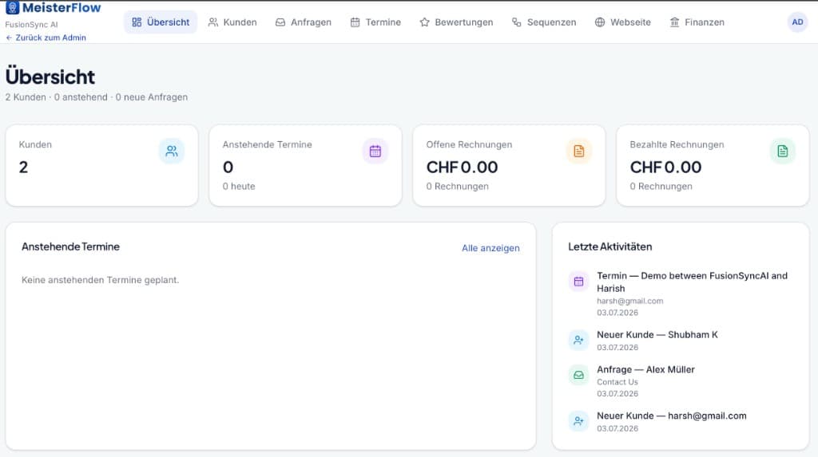Switch to the Kunden tab
818x457 pixels.
click(x=232, y=22)
